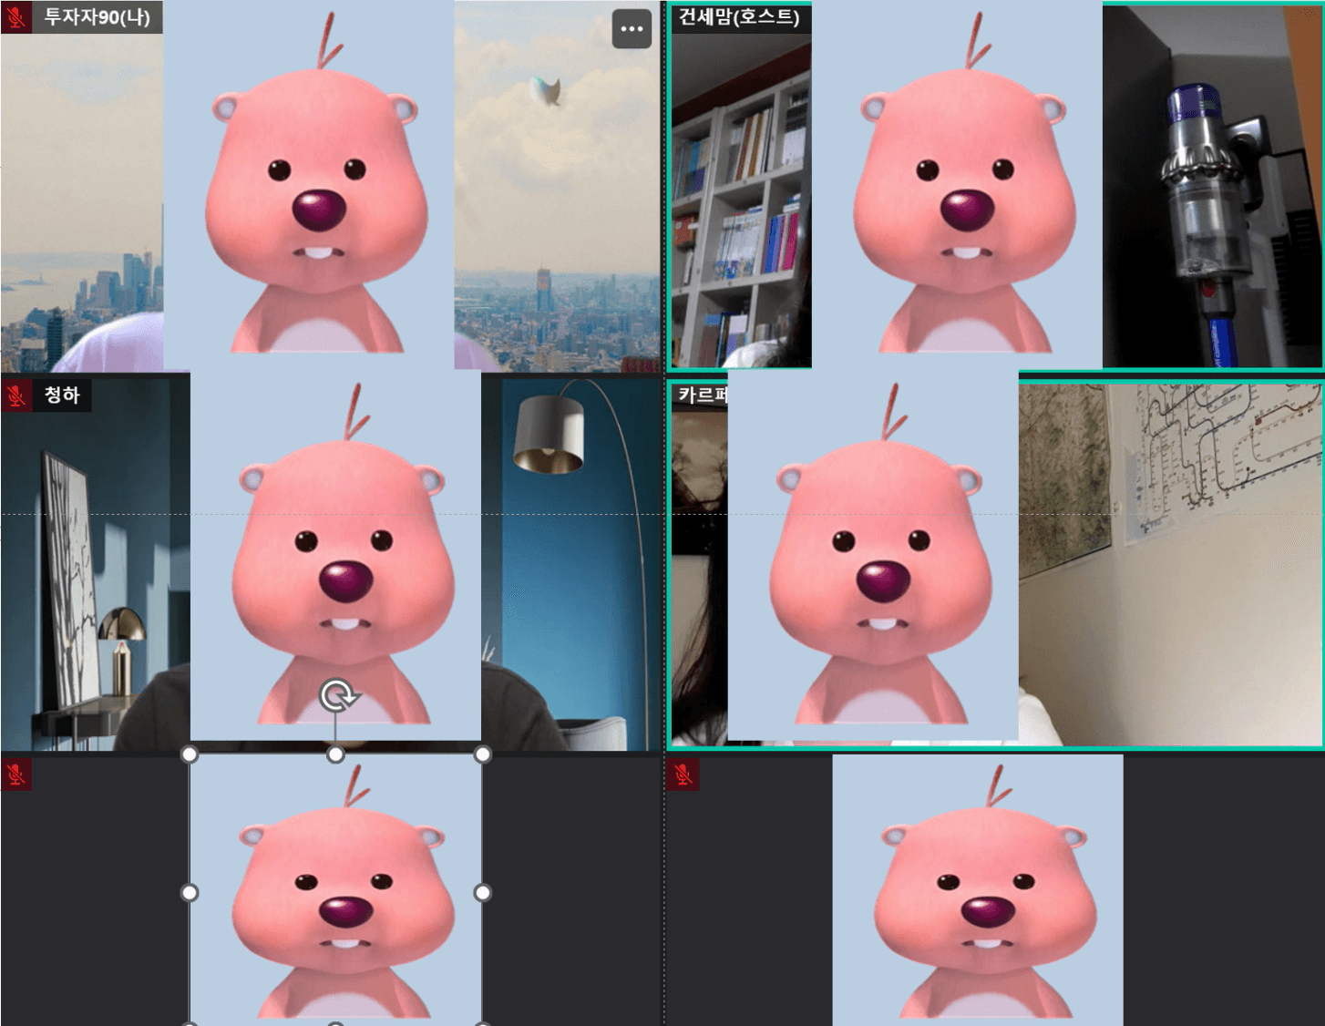The image size is (1325, 1026).
Task: Click the muted microphone icon beside 투자자90(나)
Action: coord(16,17)
